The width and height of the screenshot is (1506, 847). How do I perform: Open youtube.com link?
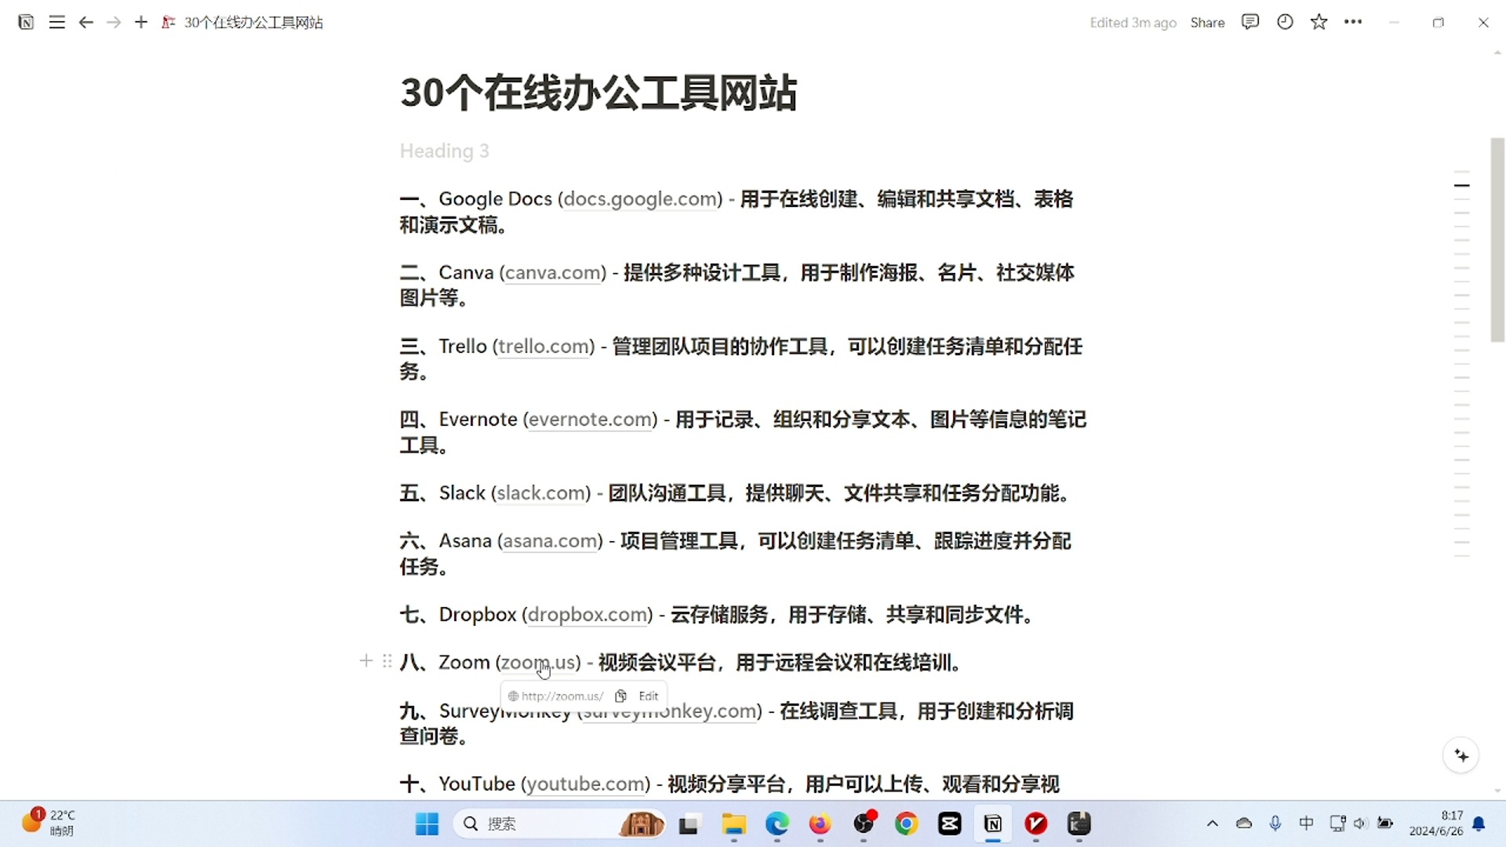pyautogui.click(x=586, y=784)
